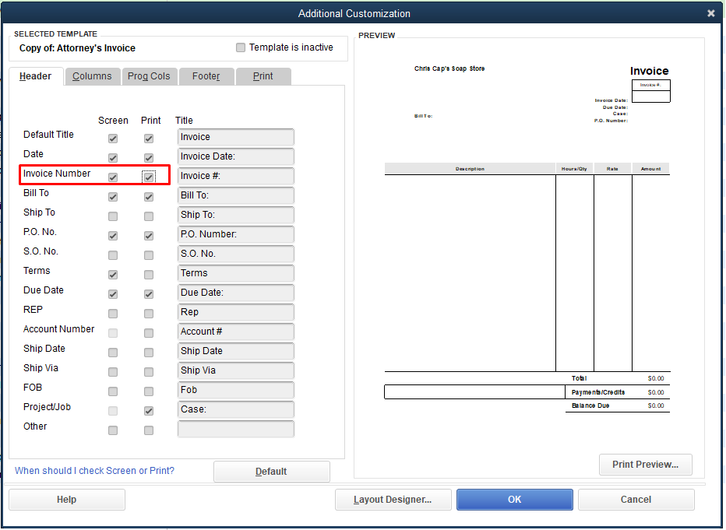
Task: Edit the Default Title field containing Invoice
Action: (x=236, y=137)
